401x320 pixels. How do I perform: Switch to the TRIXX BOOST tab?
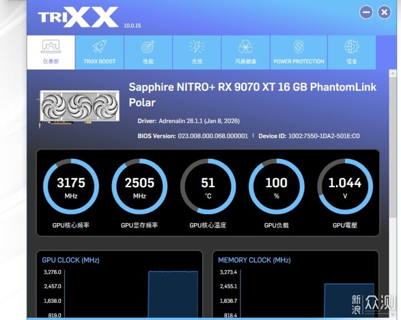click(100, 52)
